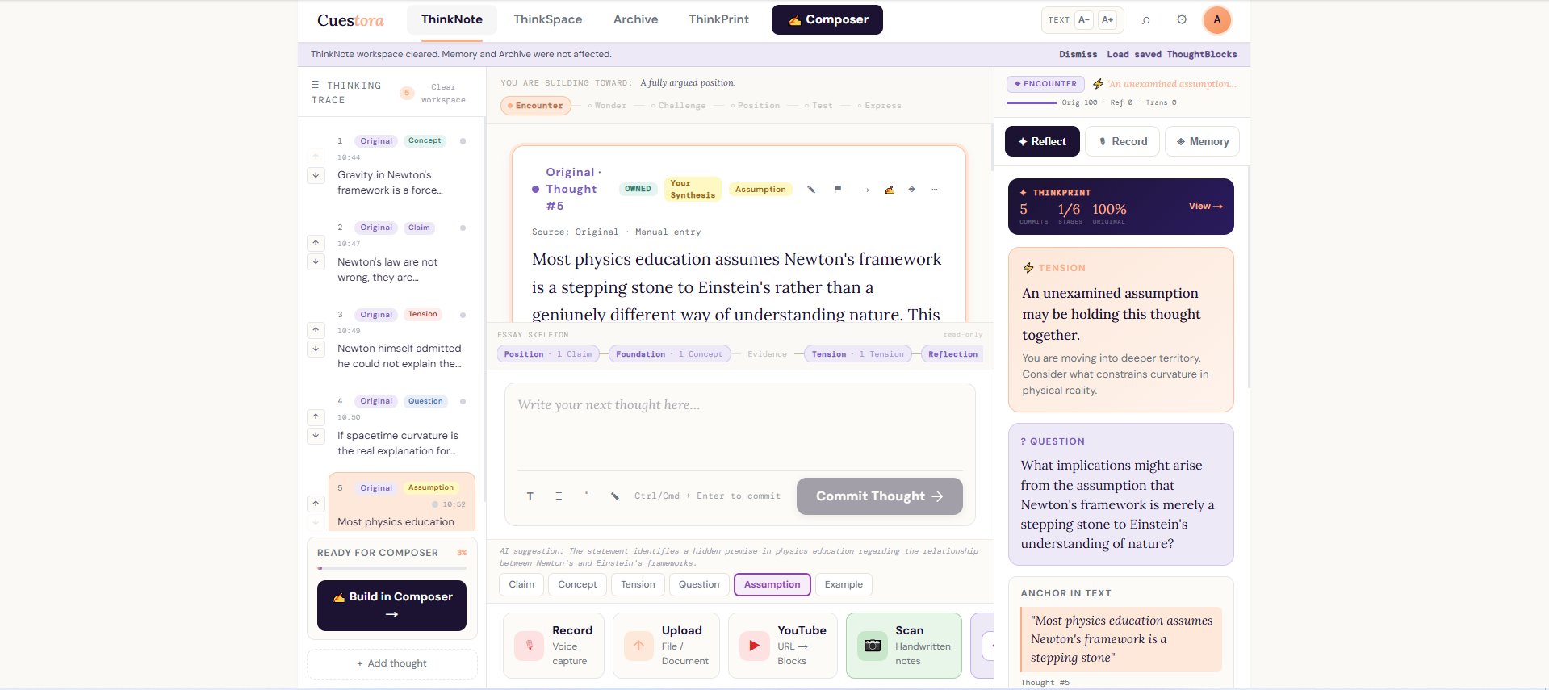Click the T text format icon in editor

pyautogui.click(x=530, y=496)
